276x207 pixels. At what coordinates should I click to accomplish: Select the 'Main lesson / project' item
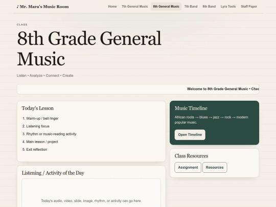tap(42, 142)
